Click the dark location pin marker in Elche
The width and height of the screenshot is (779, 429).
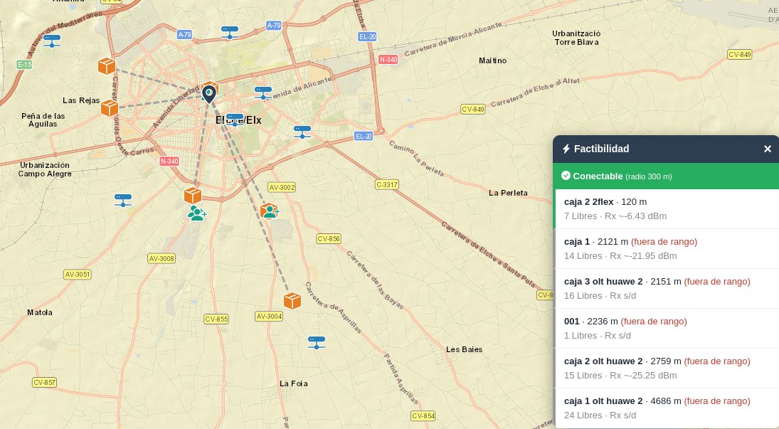click(209, 93)
